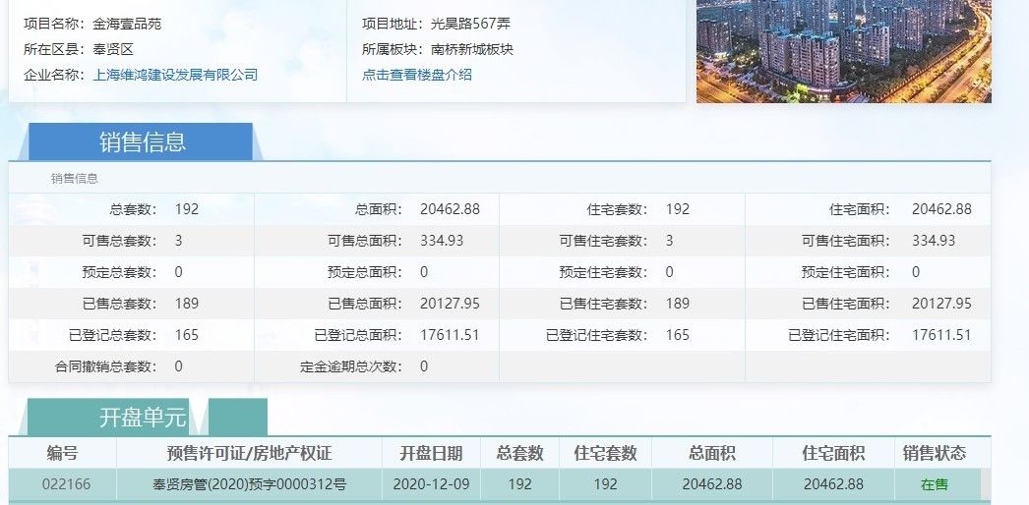Click the blank tab next to 开盘单元
This screenshot has width=1029, height=505.
pyautogui.click(x=237, y=418)
